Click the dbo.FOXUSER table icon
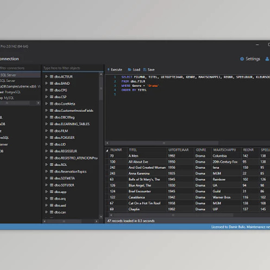Image resolution: width=270 pixels, height=270 pixels. tap(52, 138)
